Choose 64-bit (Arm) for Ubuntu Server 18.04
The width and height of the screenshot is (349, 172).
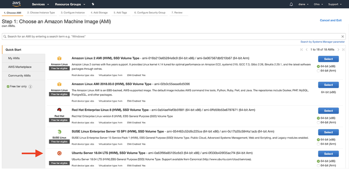[318, 165]
